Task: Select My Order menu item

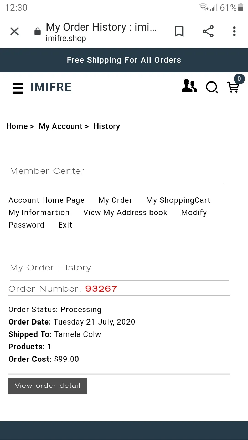Action: [115, 200]
